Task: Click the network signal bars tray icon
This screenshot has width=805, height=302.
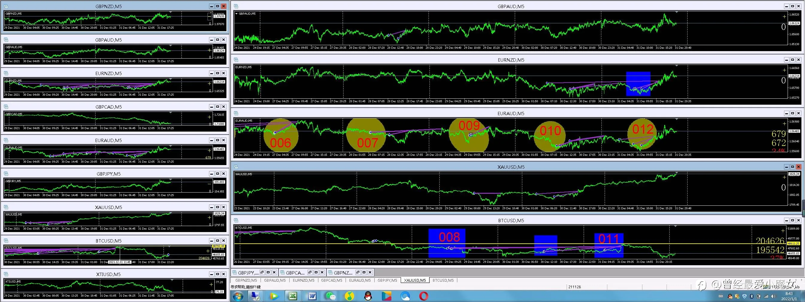Action: coord(766,296)
